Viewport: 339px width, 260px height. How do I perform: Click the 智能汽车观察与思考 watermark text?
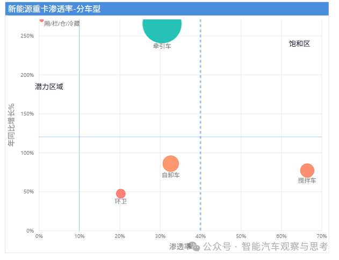(x=285, y=247)
